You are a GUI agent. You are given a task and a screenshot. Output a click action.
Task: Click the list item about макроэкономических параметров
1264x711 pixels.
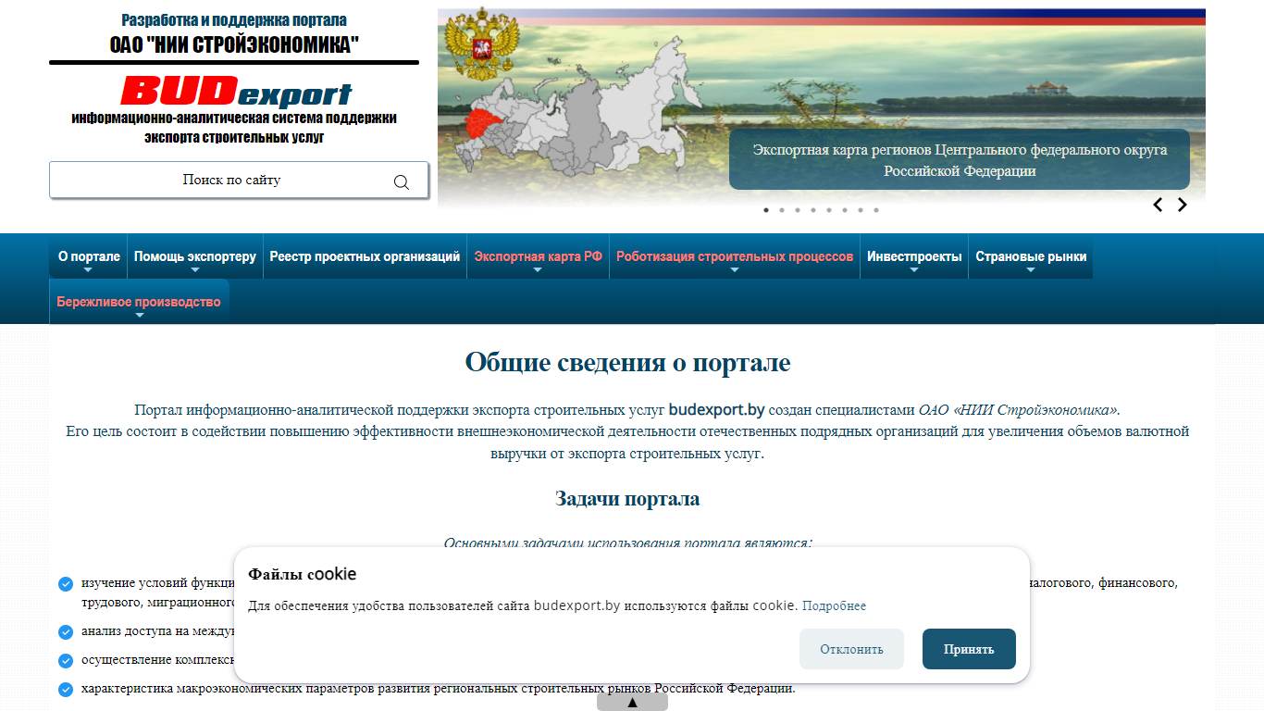pyautogui.click(x=438, y=689)
